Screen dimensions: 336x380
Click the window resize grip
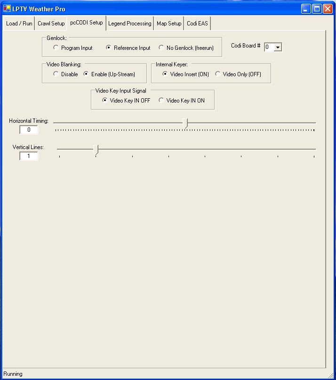pyautogui.click(x=331, y=375)
